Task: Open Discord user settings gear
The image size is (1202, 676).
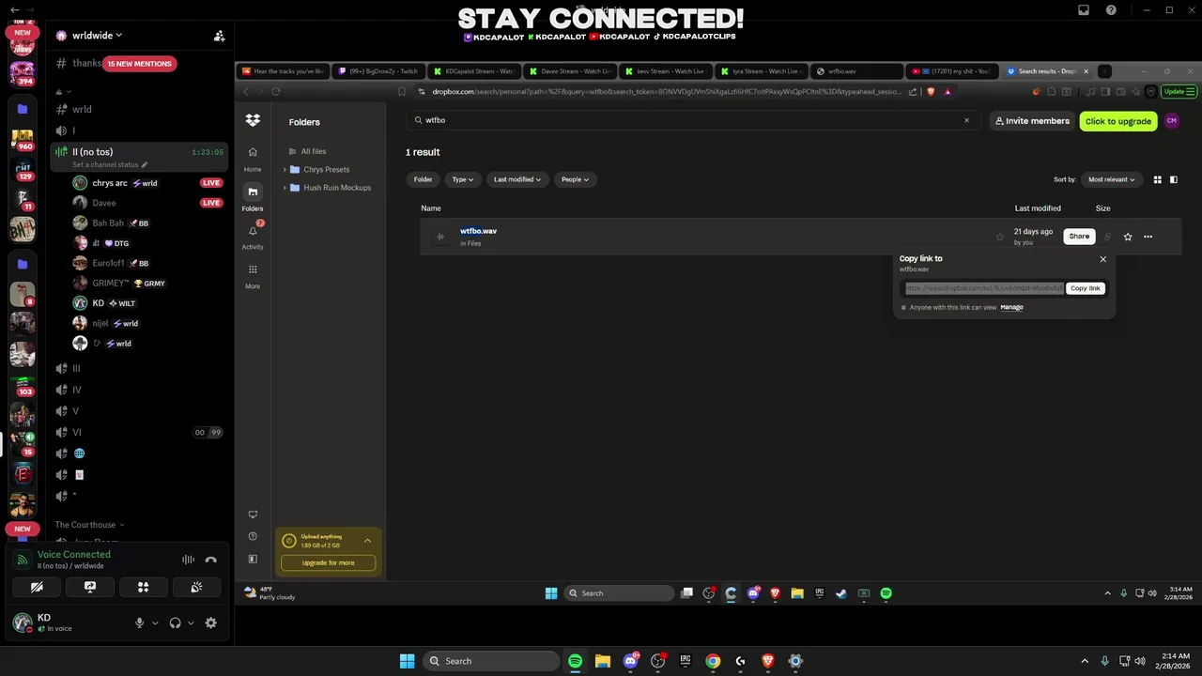Action: tap(210, 622)
